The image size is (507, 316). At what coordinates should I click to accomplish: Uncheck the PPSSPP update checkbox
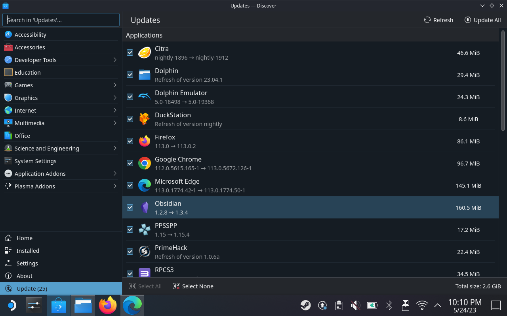pos(130,229)
